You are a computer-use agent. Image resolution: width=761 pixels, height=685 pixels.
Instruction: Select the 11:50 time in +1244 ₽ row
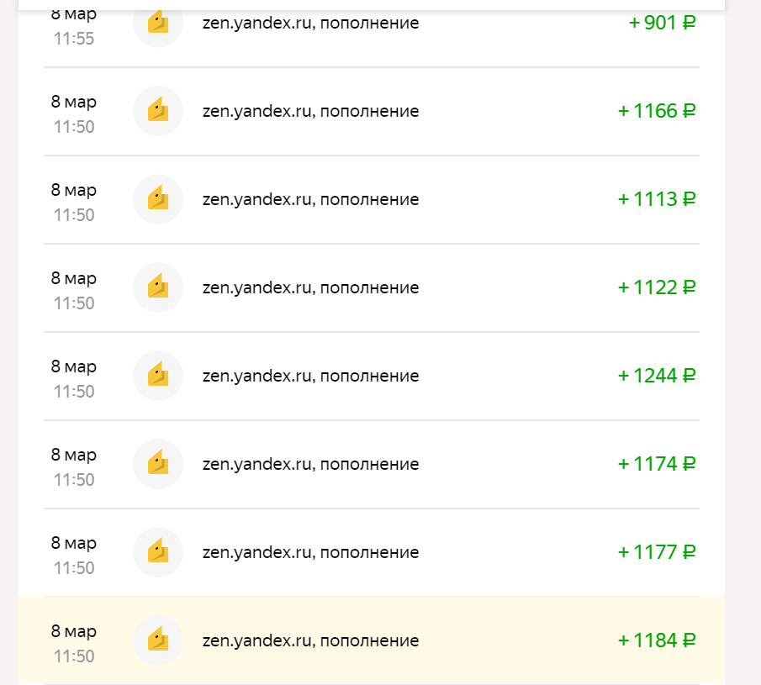point(74,392)
